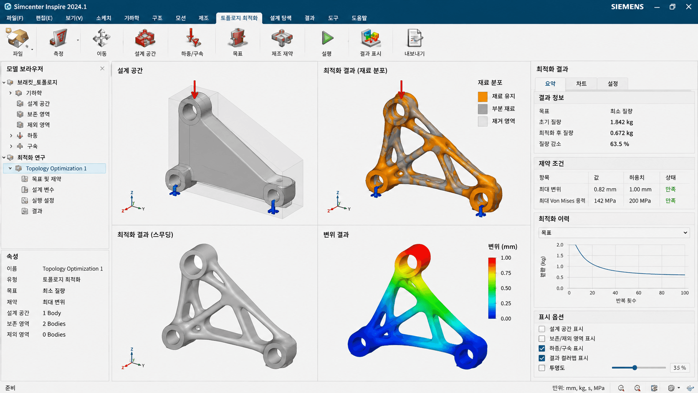Switch to the 설정 tab in results panel
698x393 pixels.
tap(612, 84)
